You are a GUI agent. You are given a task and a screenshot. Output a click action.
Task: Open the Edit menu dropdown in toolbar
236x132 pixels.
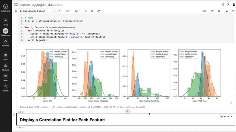click(68, 11)
